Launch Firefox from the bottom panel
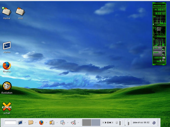This screenshot has width=170, height=127. 41,123
